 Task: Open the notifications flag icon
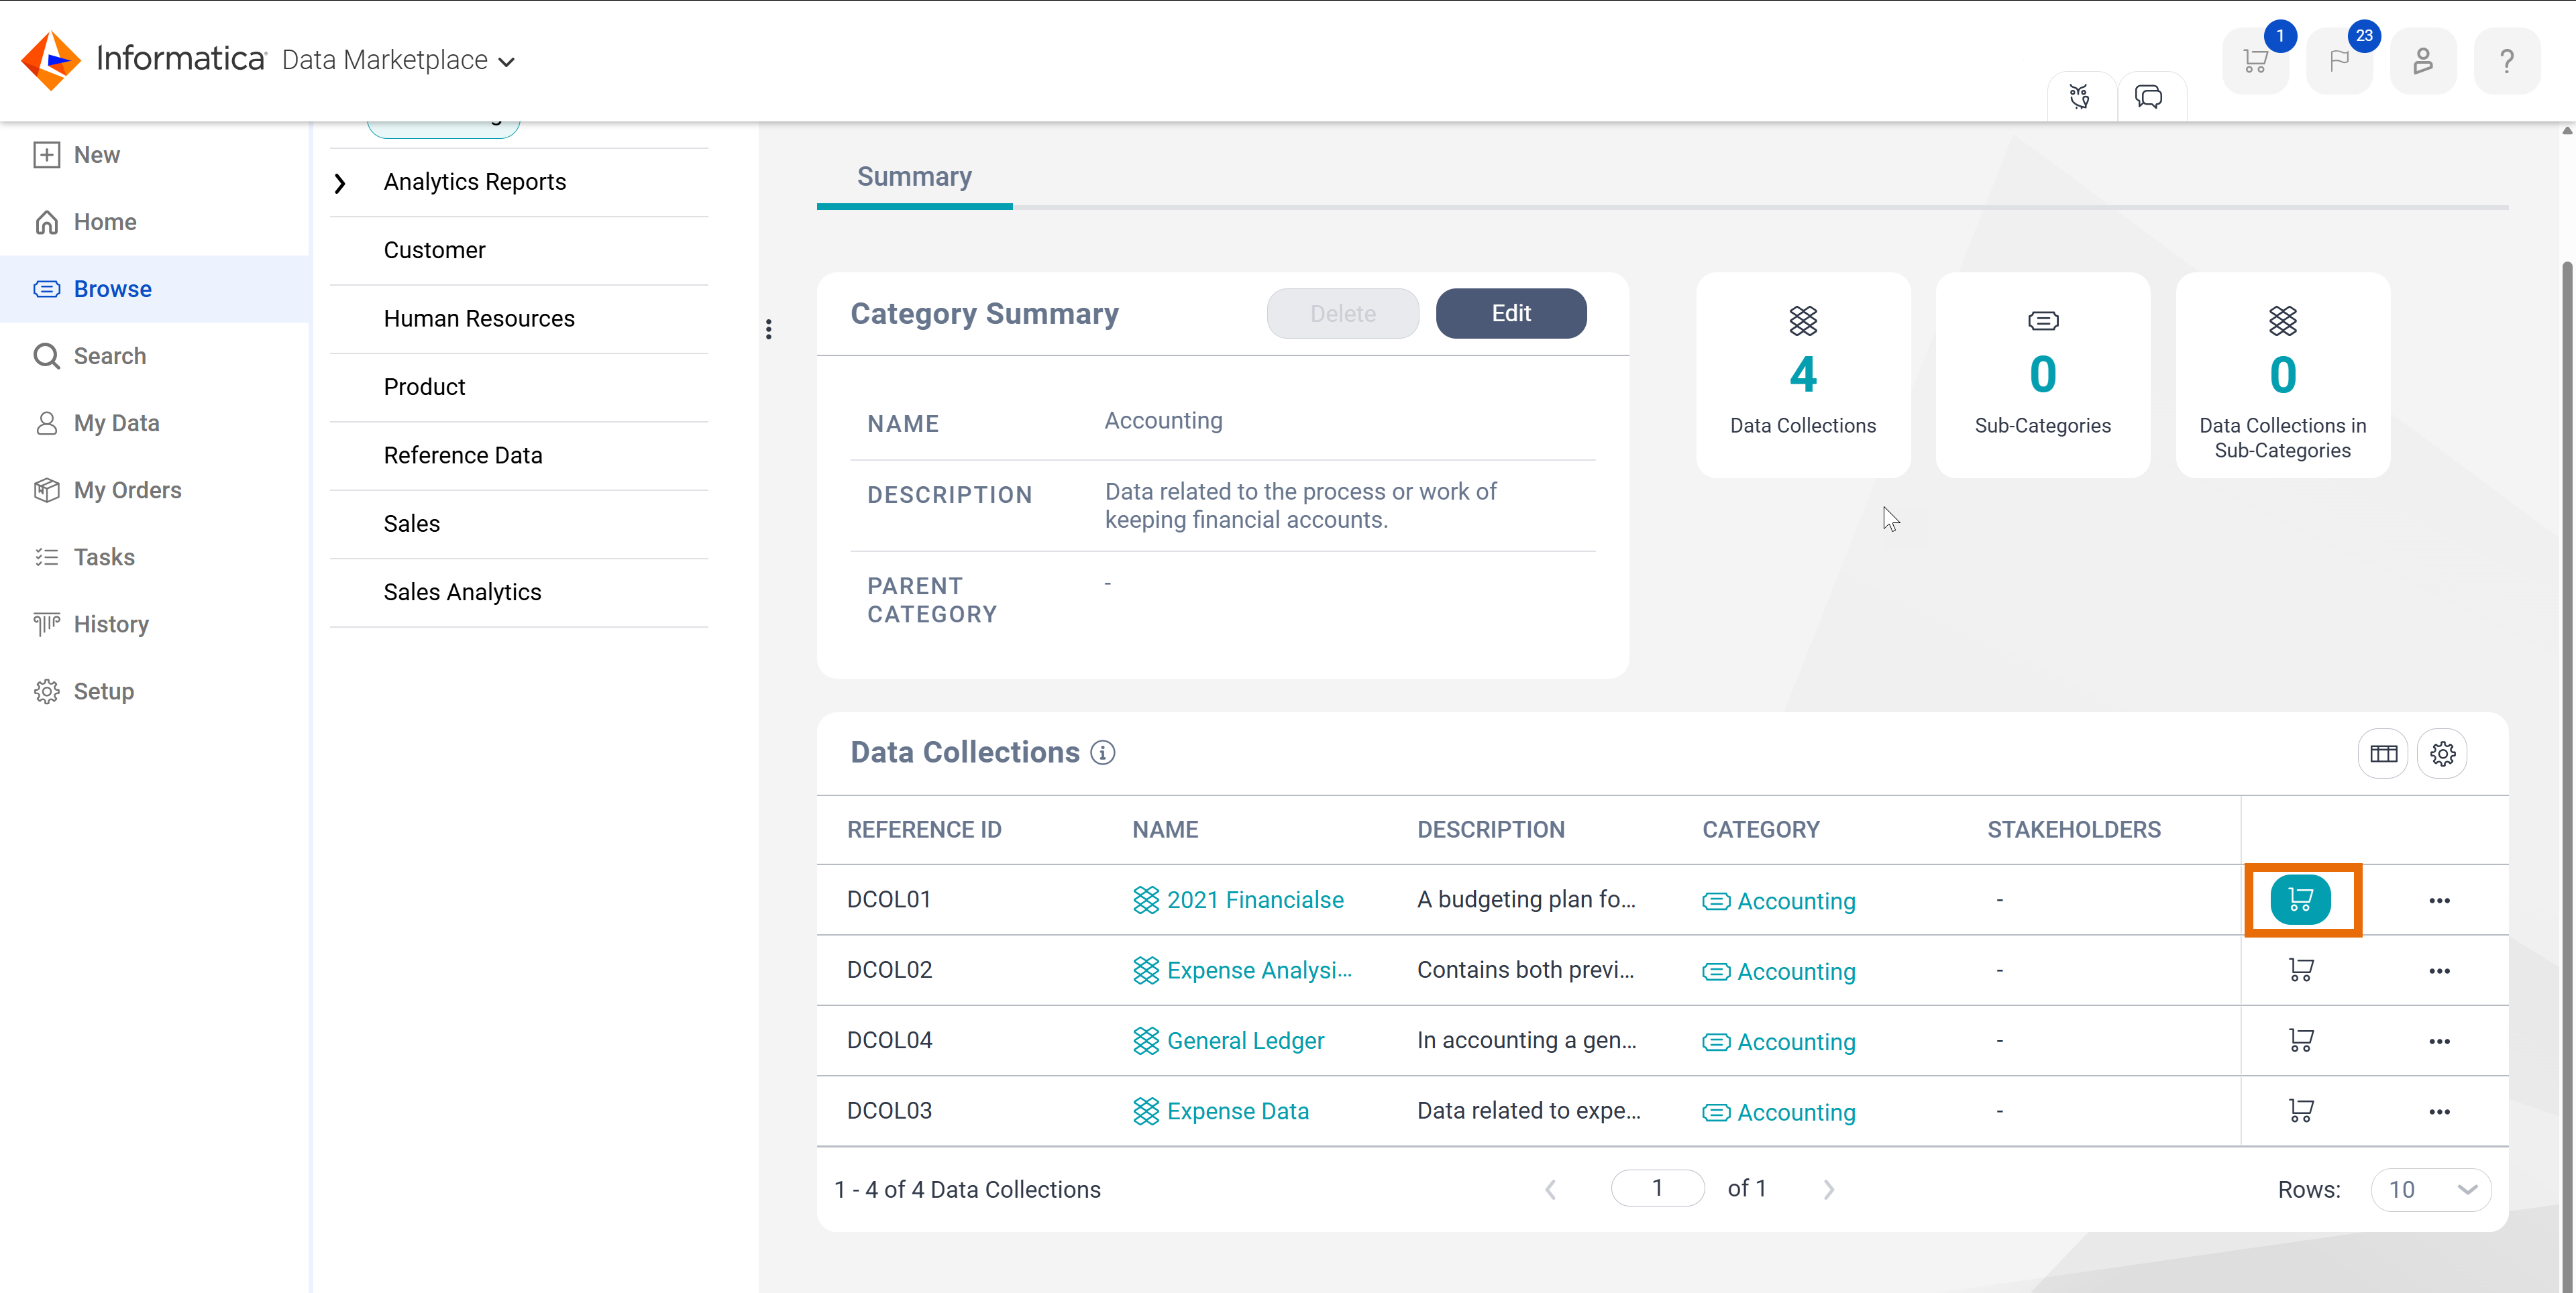click(x=2339, y=61)
